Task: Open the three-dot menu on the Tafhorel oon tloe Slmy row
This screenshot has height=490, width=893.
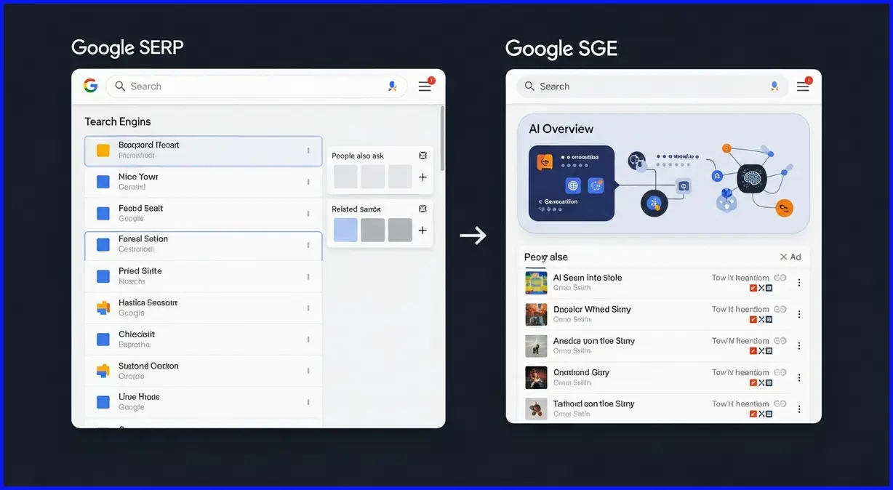Action: 799,409
